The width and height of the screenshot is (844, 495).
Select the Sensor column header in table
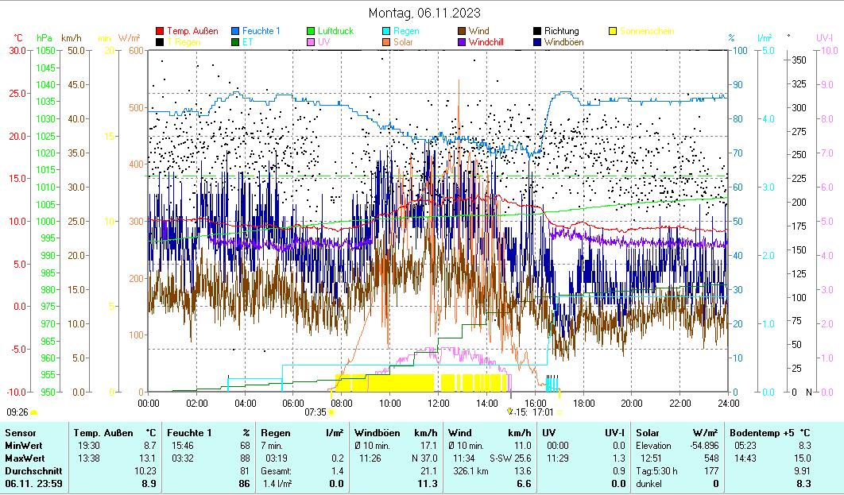tap(20, 432)
